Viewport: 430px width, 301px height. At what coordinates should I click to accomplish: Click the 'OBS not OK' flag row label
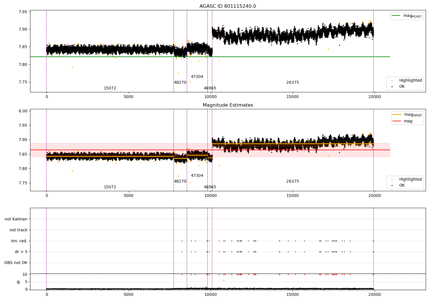click(x=16, y=263)
